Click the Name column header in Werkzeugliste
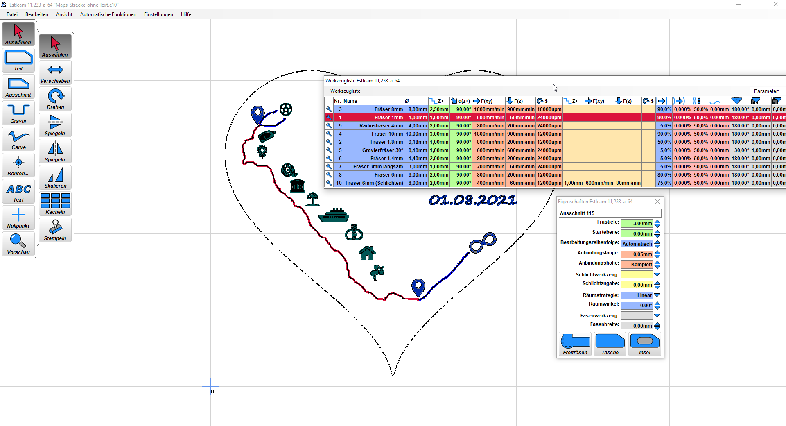786x426 pixels. 373,101
